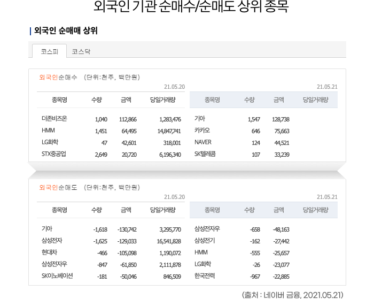The image size is (374, 299).
Task: Select SK이노베이션 stock link
Action: (57, 276)
